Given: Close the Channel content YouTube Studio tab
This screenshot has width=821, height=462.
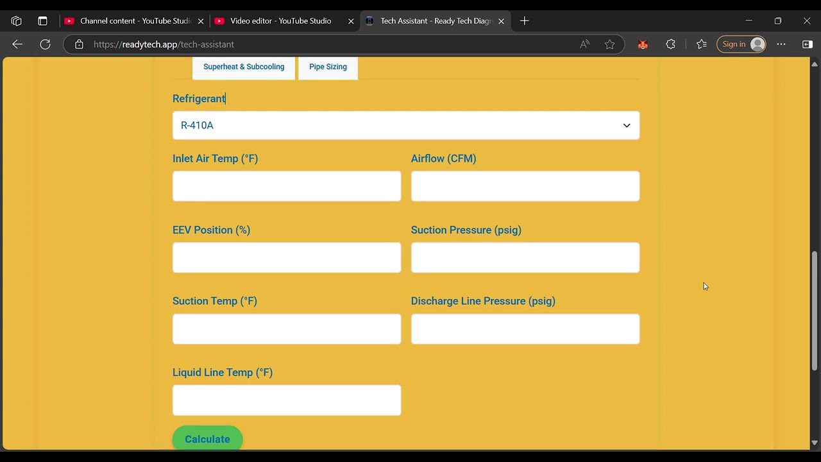Looking at the screenshot, I should pos(201,21).
